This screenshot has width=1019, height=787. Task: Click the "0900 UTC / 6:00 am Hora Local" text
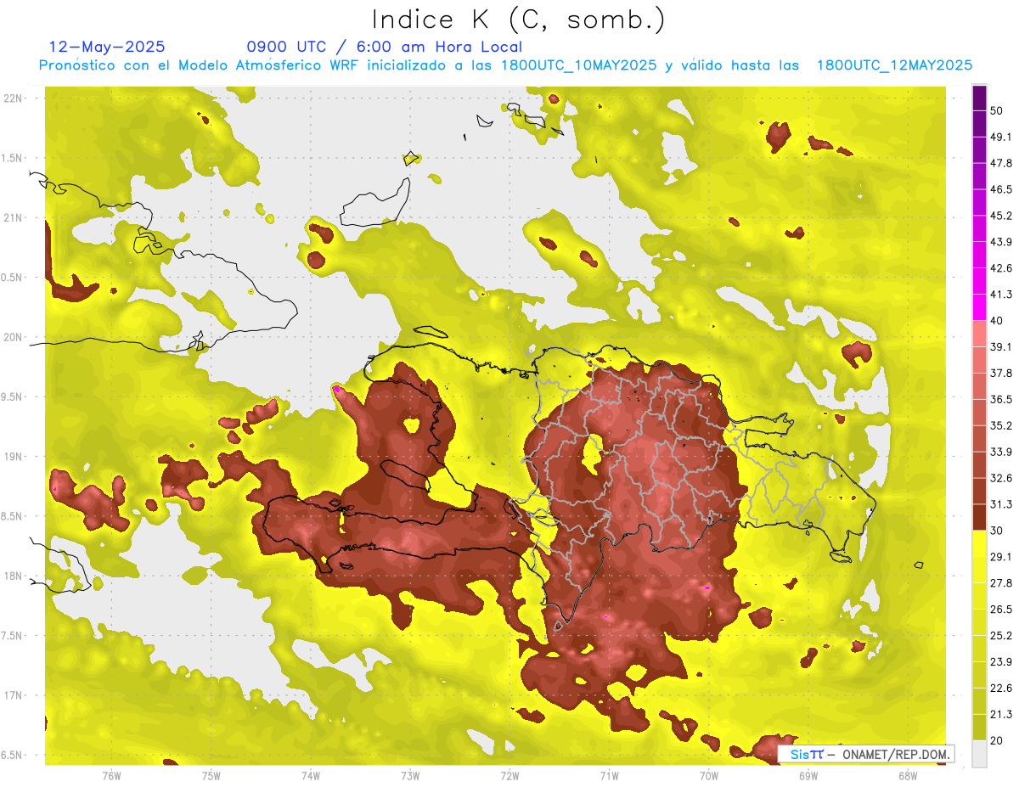(385, 47)
